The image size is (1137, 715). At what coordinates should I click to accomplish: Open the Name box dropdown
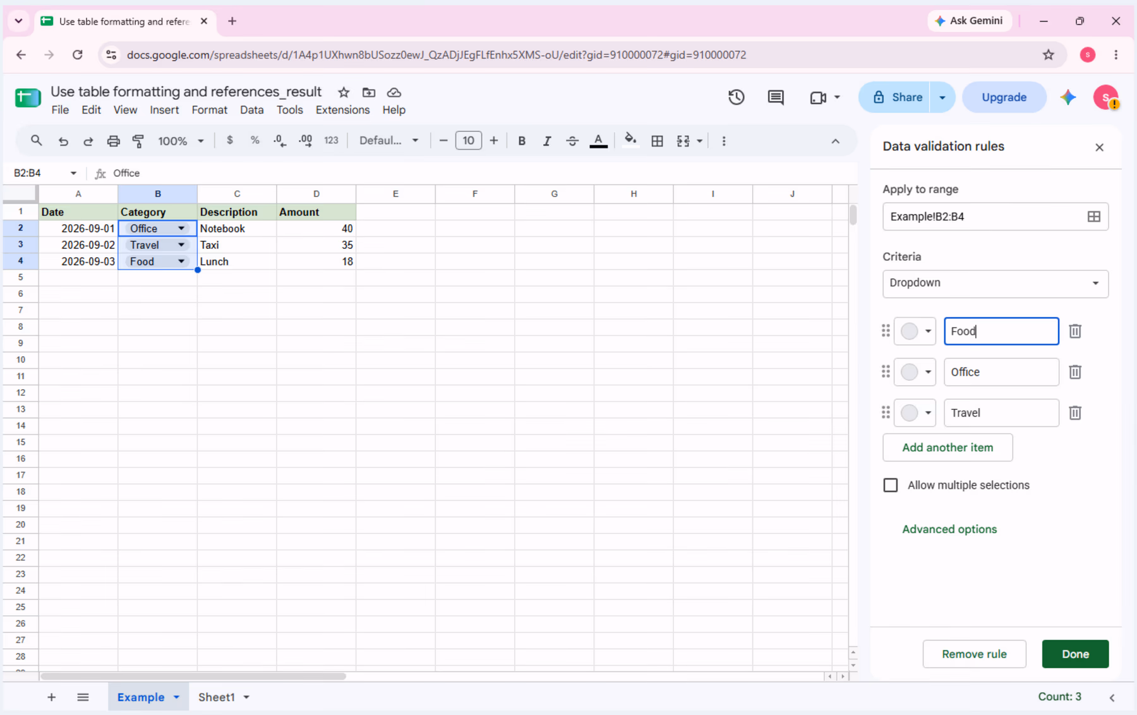point(73,173)
